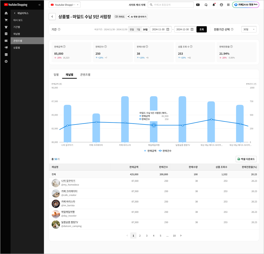The width and height of the screenshot is (264, 254).
Task: Open the apps grid icon
Action: pyautogui.click(x=228, y=5)
